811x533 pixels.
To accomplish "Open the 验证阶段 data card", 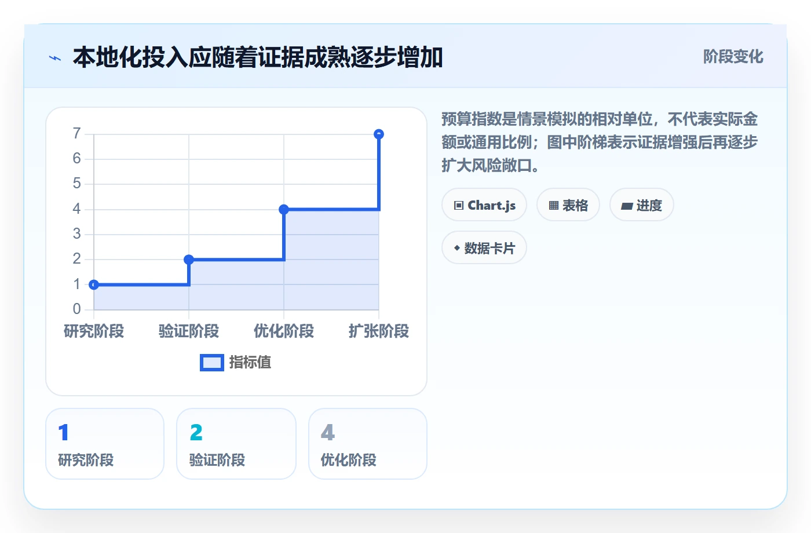I will tap(236, 444).
